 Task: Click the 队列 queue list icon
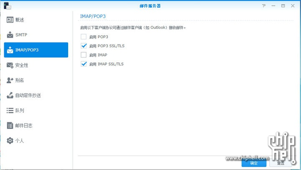[10, 110]
